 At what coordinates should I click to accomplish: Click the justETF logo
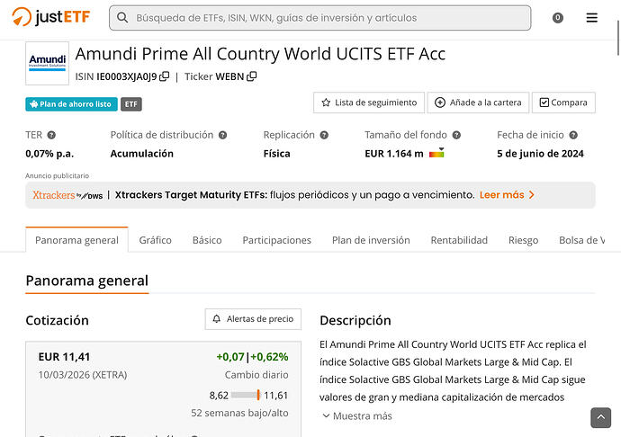pyautogui.click(x=50, y=17)
